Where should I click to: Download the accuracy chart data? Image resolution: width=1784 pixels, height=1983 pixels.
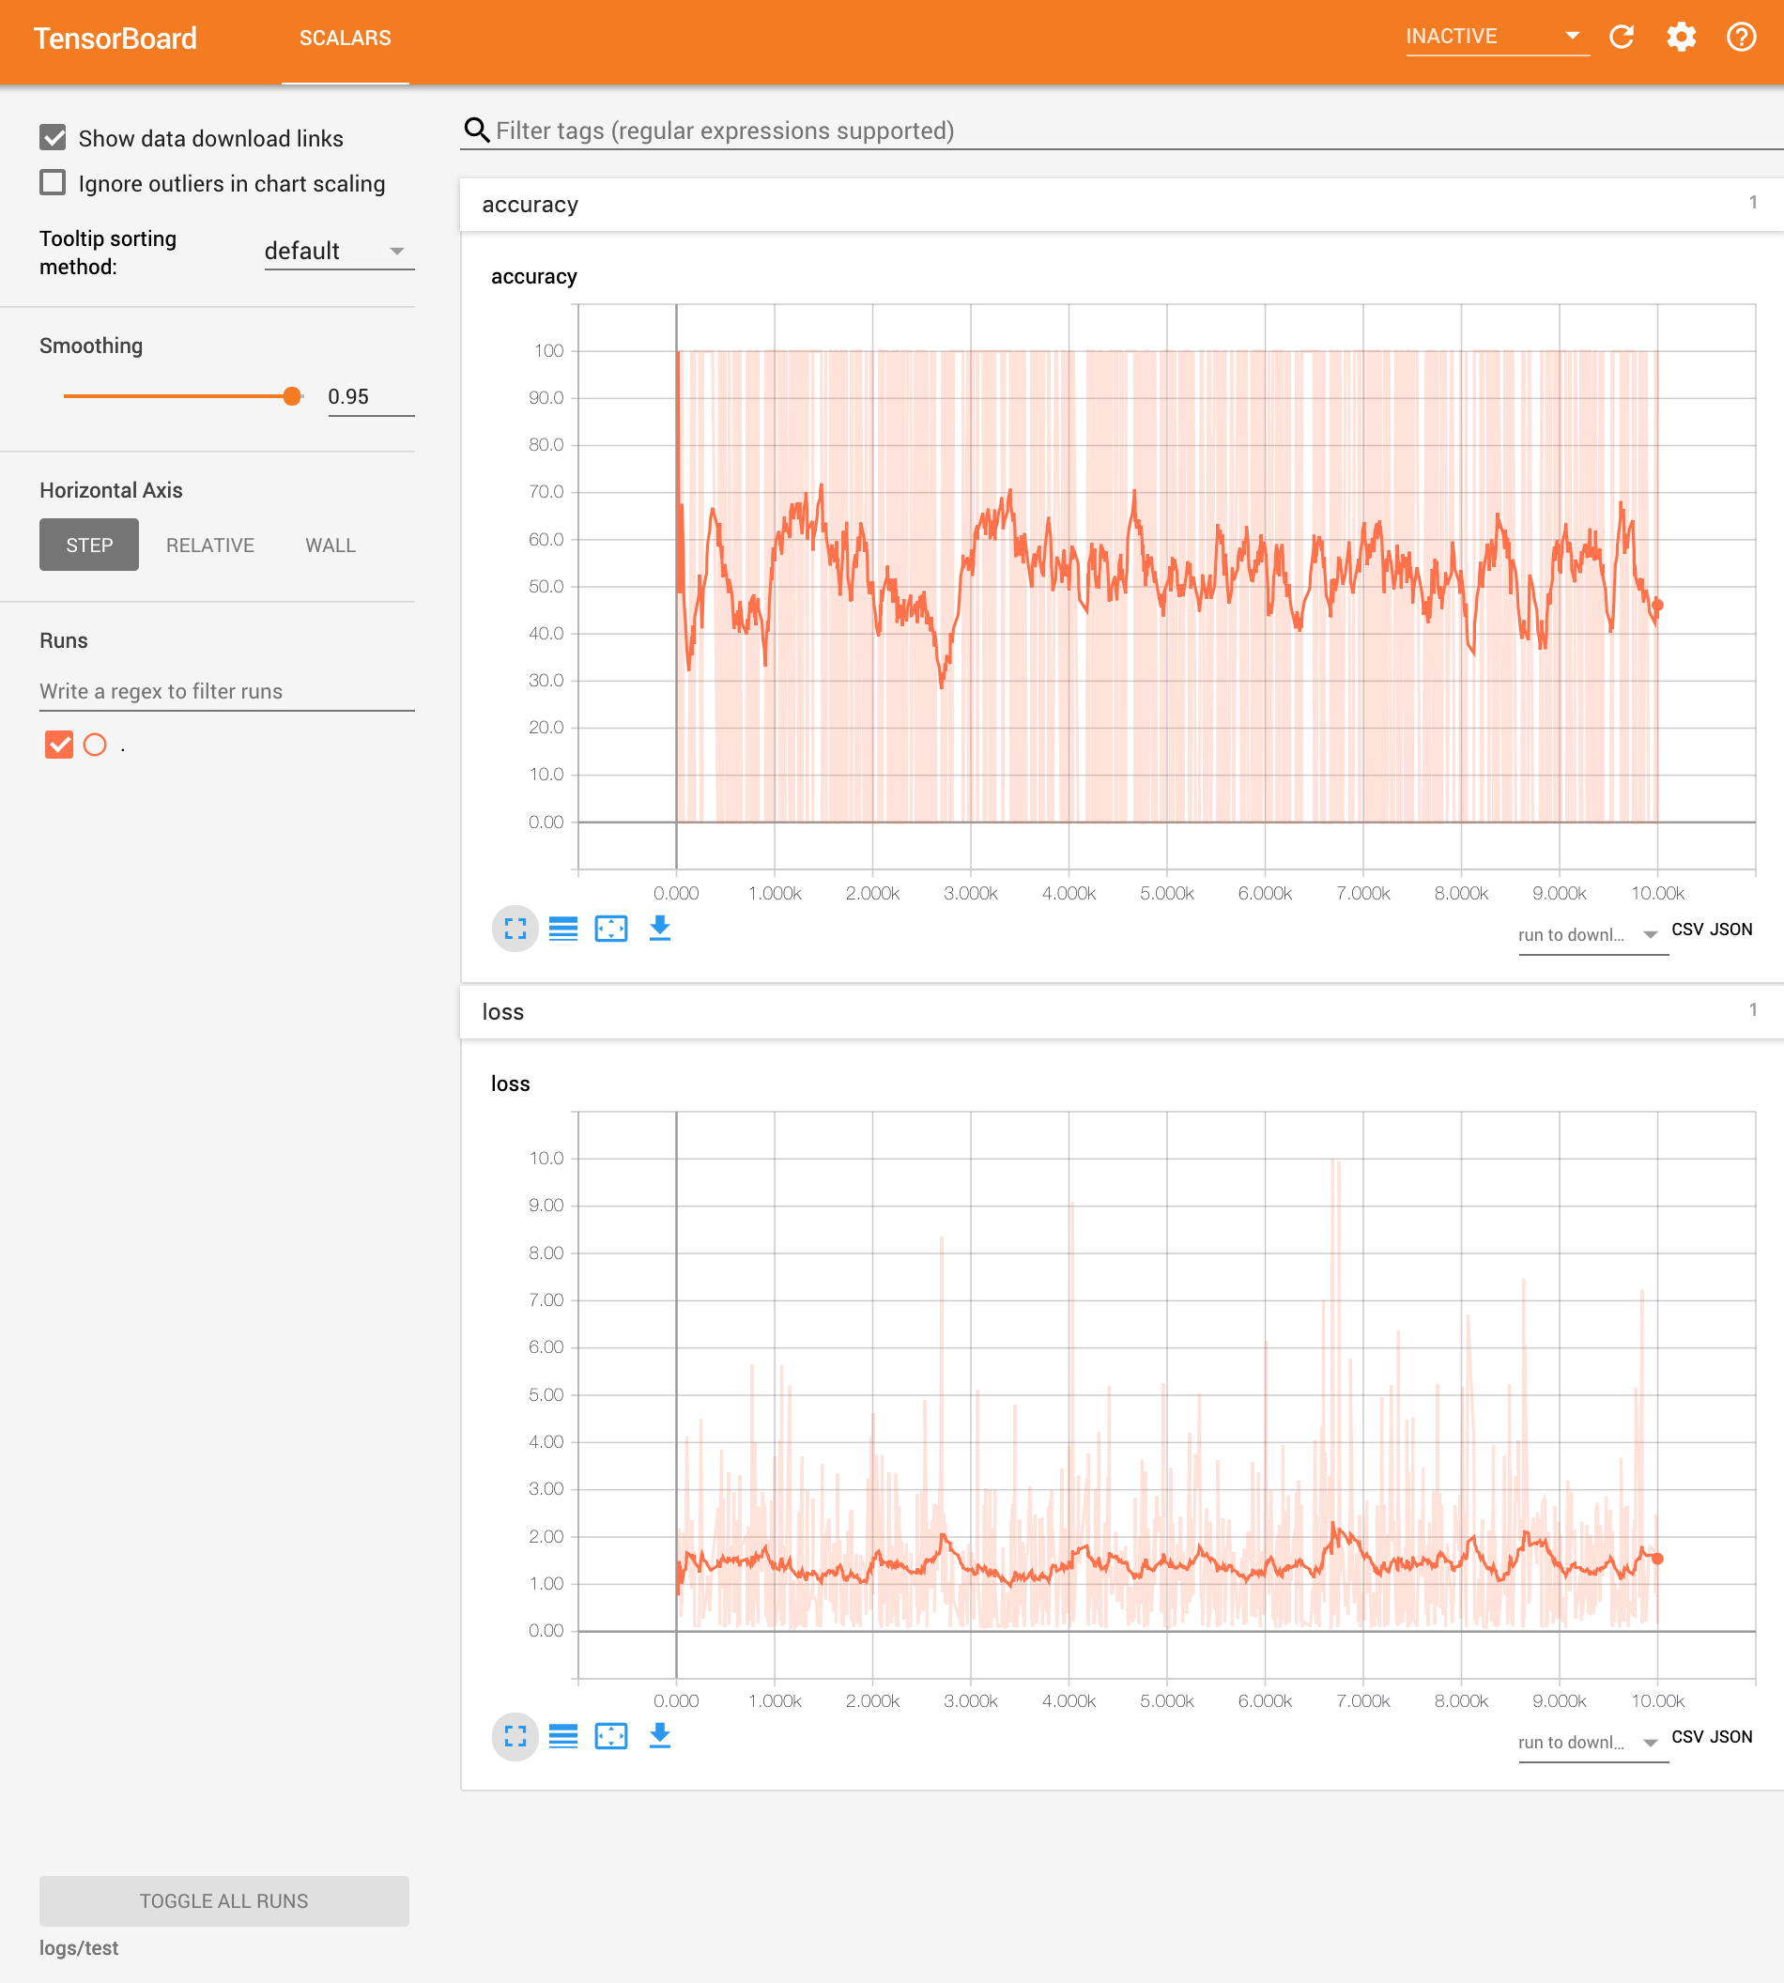click(659, 929)
